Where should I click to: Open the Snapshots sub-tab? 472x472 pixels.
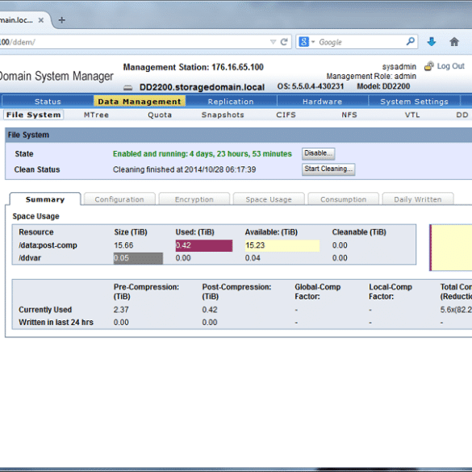coord(223,115)
